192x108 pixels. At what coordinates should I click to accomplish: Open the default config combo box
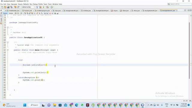coord(28,7)
